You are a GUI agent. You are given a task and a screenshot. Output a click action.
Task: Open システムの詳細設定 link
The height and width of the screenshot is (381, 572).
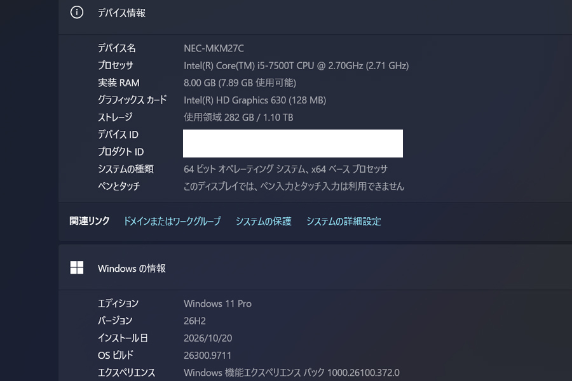point(344,222)
